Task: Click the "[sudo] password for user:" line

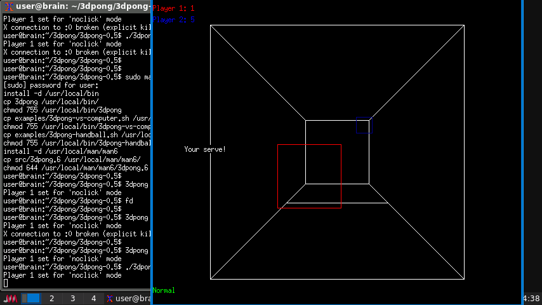Action: (x=51, y=85)
